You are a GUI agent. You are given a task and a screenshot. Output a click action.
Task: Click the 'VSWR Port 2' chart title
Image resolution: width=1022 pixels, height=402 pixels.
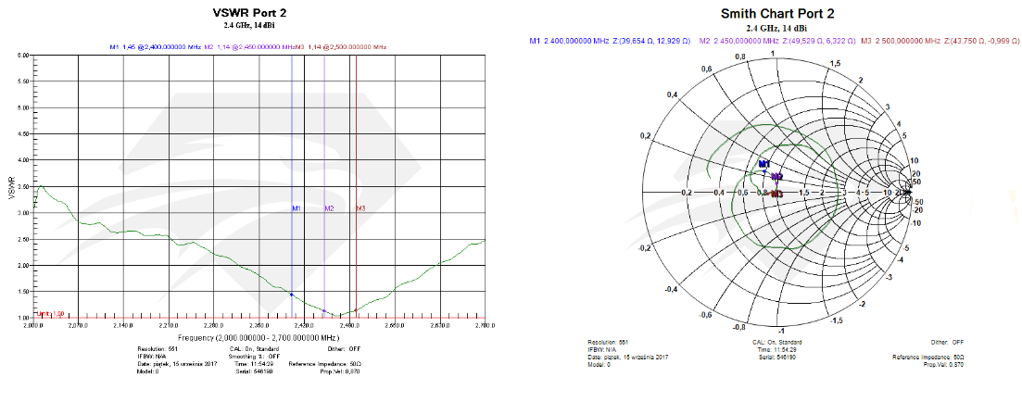pyautogui.click(x=249, y=12)
